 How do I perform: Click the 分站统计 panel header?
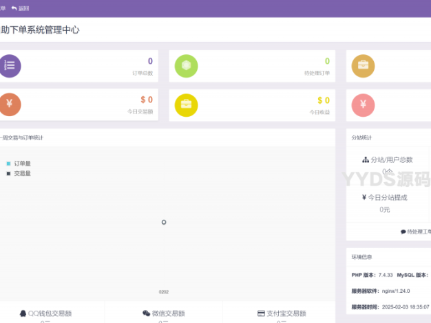click(361, 137)
